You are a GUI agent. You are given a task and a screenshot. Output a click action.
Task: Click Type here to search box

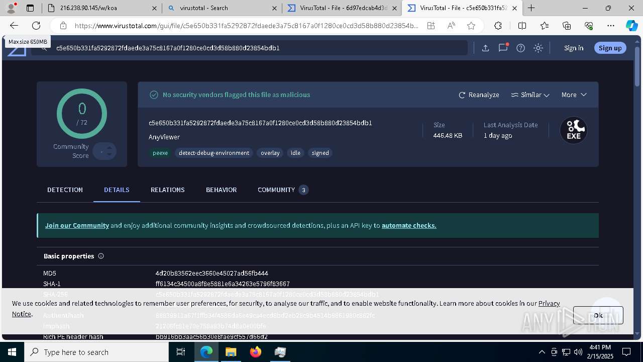(96, 352)
